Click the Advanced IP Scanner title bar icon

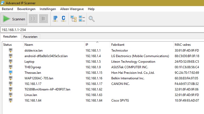coord(2,3)
